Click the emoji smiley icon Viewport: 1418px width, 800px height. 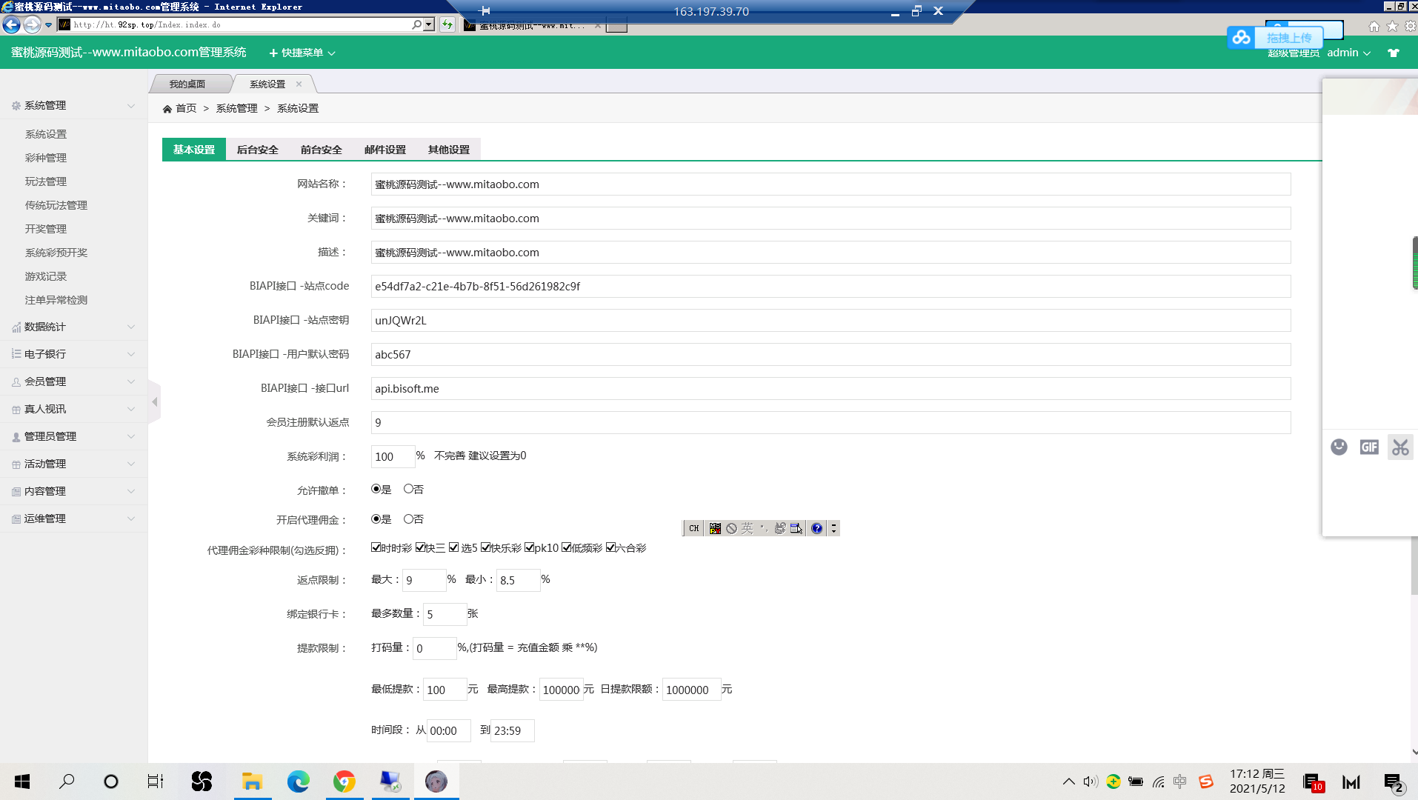(1338, 447)
